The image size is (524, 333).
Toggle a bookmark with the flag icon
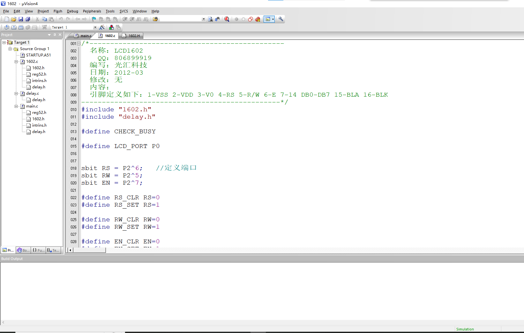(x=94, y=19)
